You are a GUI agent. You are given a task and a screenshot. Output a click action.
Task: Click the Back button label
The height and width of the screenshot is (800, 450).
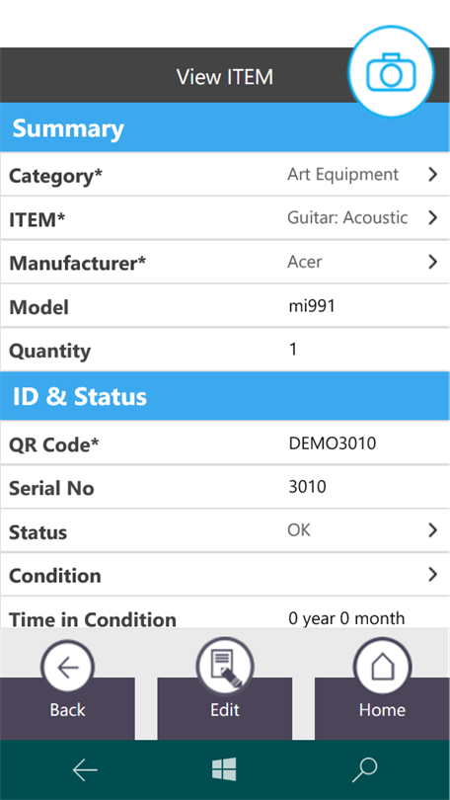67,710
